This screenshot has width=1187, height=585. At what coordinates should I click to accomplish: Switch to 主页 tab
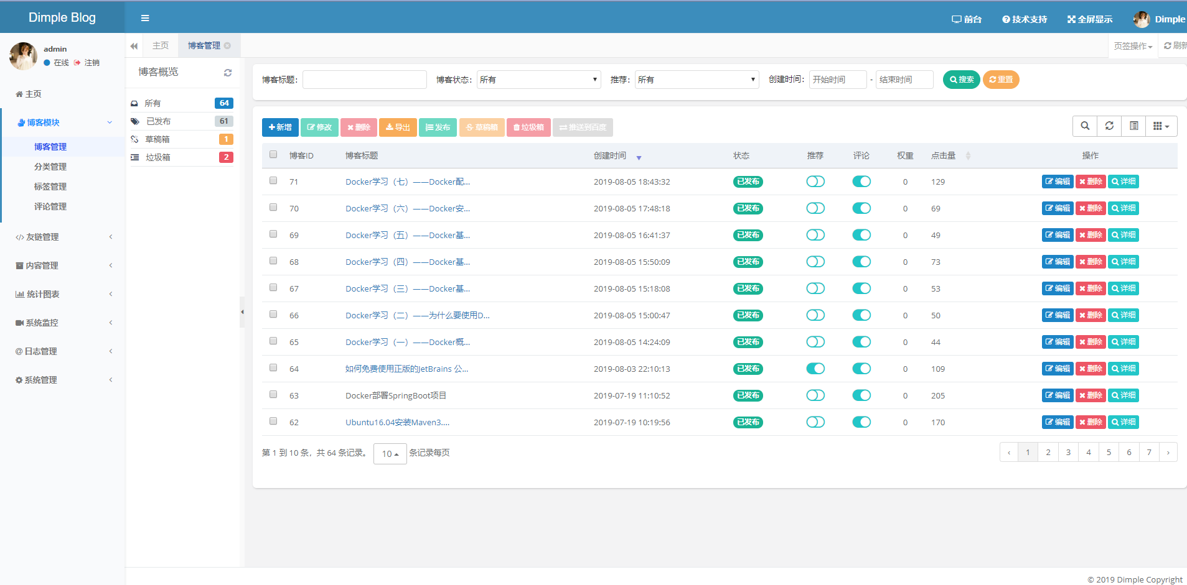161,45
